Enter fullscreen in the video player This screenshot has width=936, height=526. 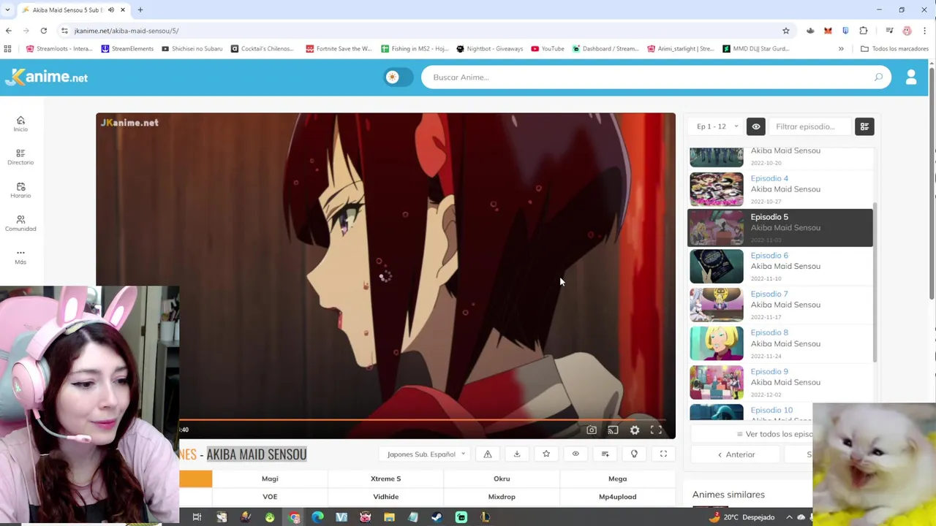656,430
